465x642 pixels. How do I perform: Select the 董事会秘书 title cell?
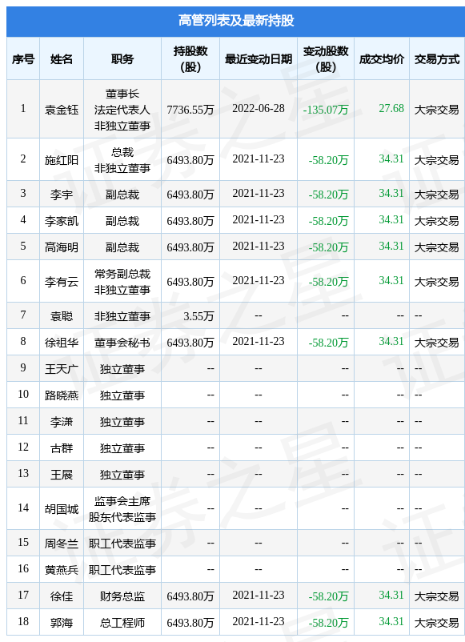point(122,343)
